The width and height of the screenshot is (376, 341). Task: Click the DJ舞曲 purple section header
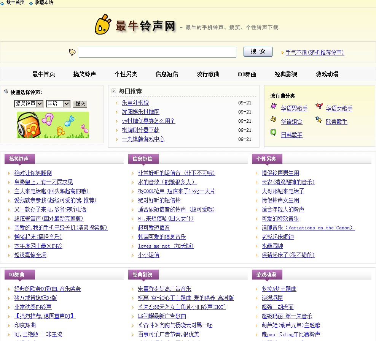tap(20, 275)
